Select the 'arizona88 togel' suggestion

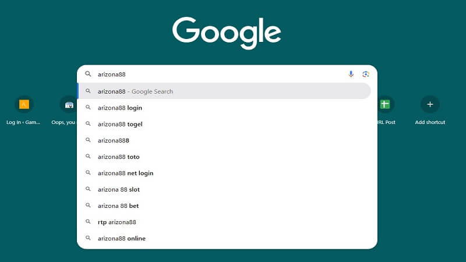[120, 124]
